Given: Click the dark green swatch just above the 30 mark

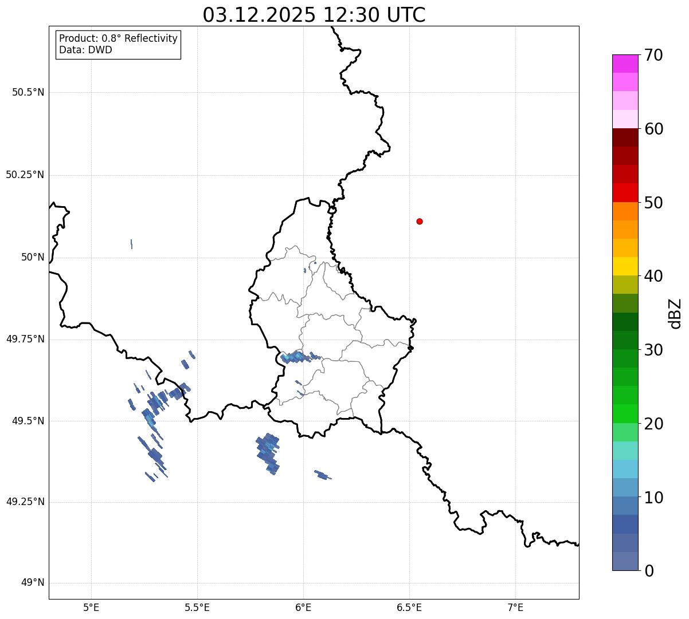Looking at the screenshot, I should [625, 340].
